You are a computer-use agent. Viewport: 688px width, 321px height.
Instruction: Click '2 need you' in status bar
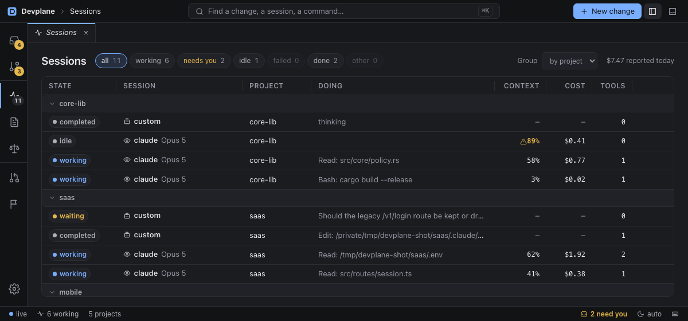[604, 314]
